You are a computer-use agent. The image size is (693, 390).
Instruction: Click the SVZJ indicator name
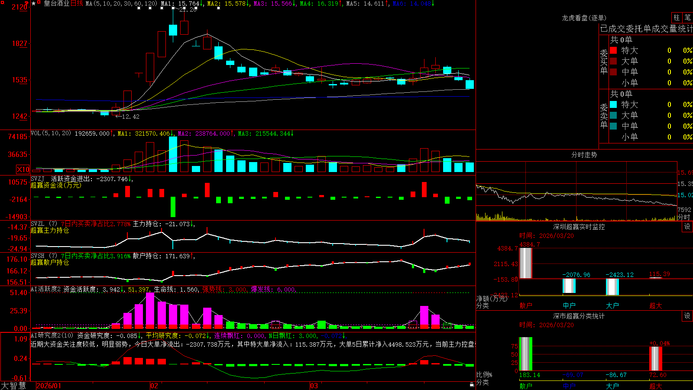pyautogui.click(x=38, y=179)
